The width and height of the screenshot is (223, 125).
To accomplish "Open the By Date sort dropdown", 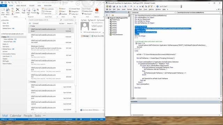I will (x=62, y=23).
